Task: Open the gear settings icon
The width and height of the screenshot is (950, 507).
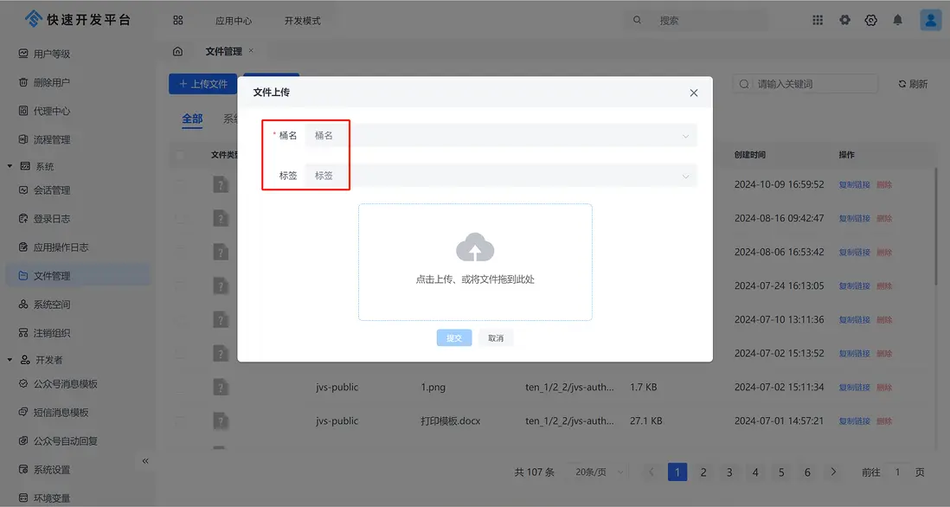Action: point(870,20)
